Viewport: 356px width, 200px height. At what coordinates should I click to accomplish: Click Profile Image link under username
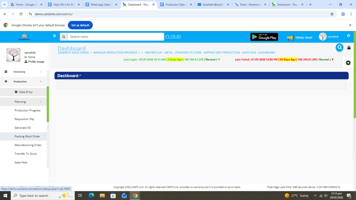pos(36,62)
